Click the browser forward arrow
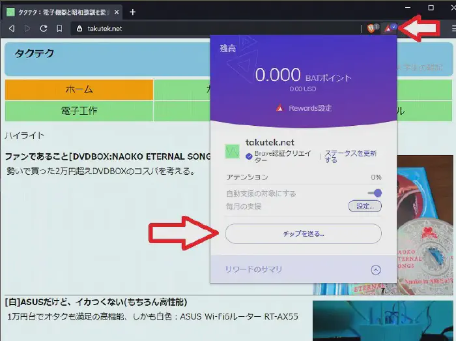The image size is (456, 341). point(27,29)
